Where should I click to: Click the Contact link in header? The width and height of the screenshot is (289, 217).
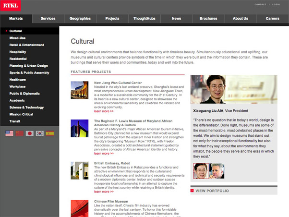tap(260, 4)
